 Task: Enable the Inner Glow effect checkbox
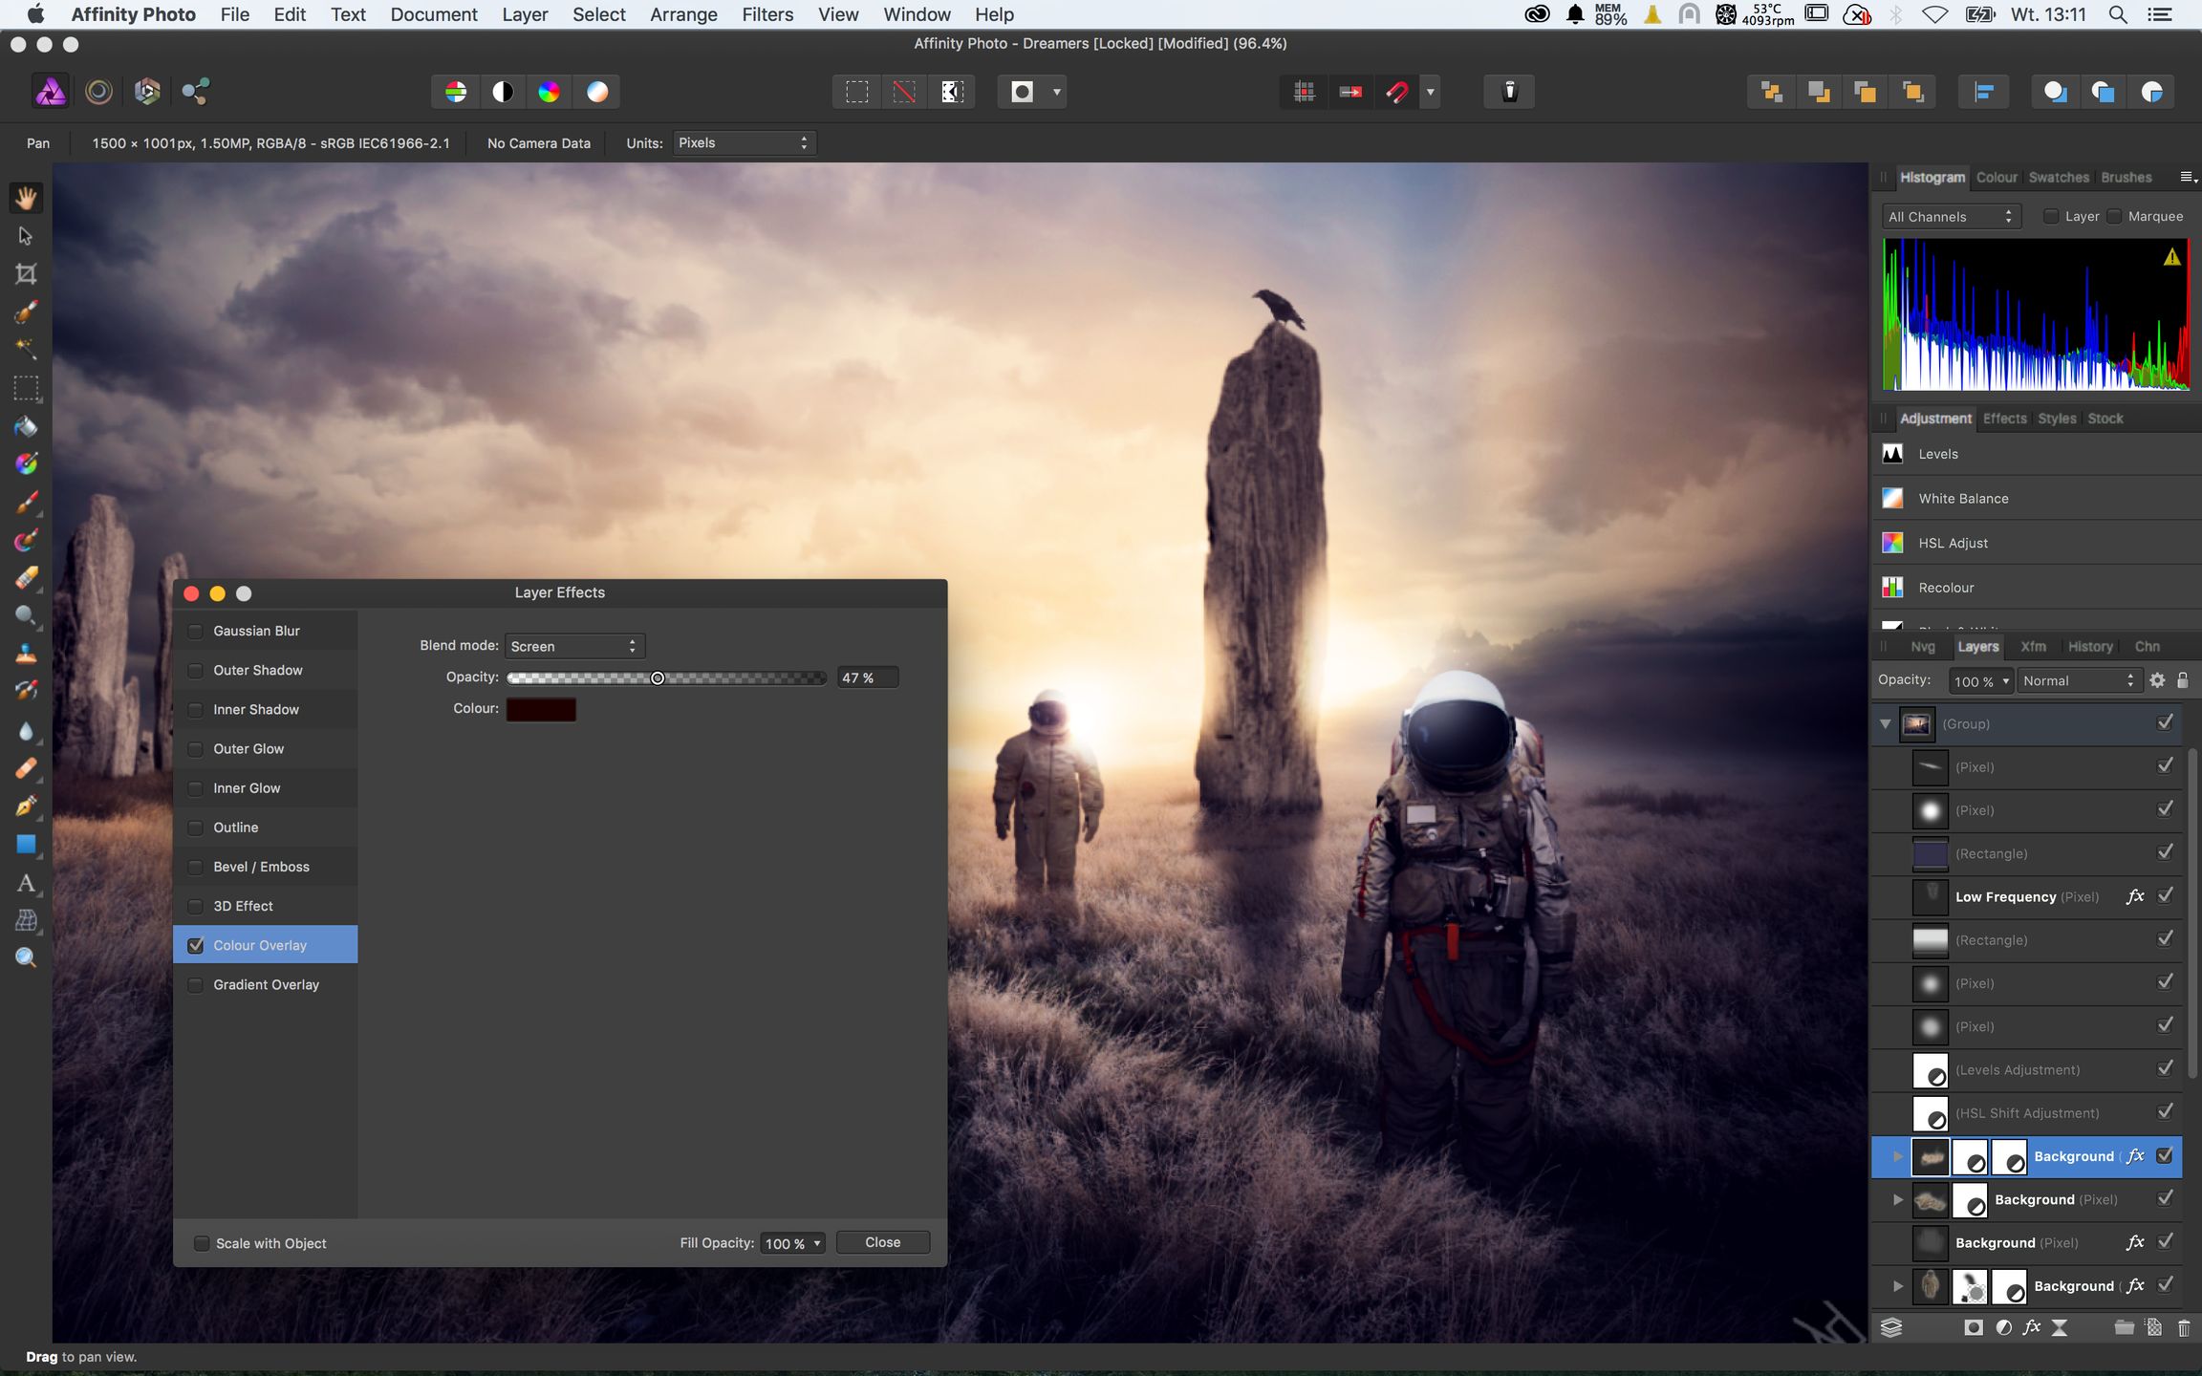point(196,788)
